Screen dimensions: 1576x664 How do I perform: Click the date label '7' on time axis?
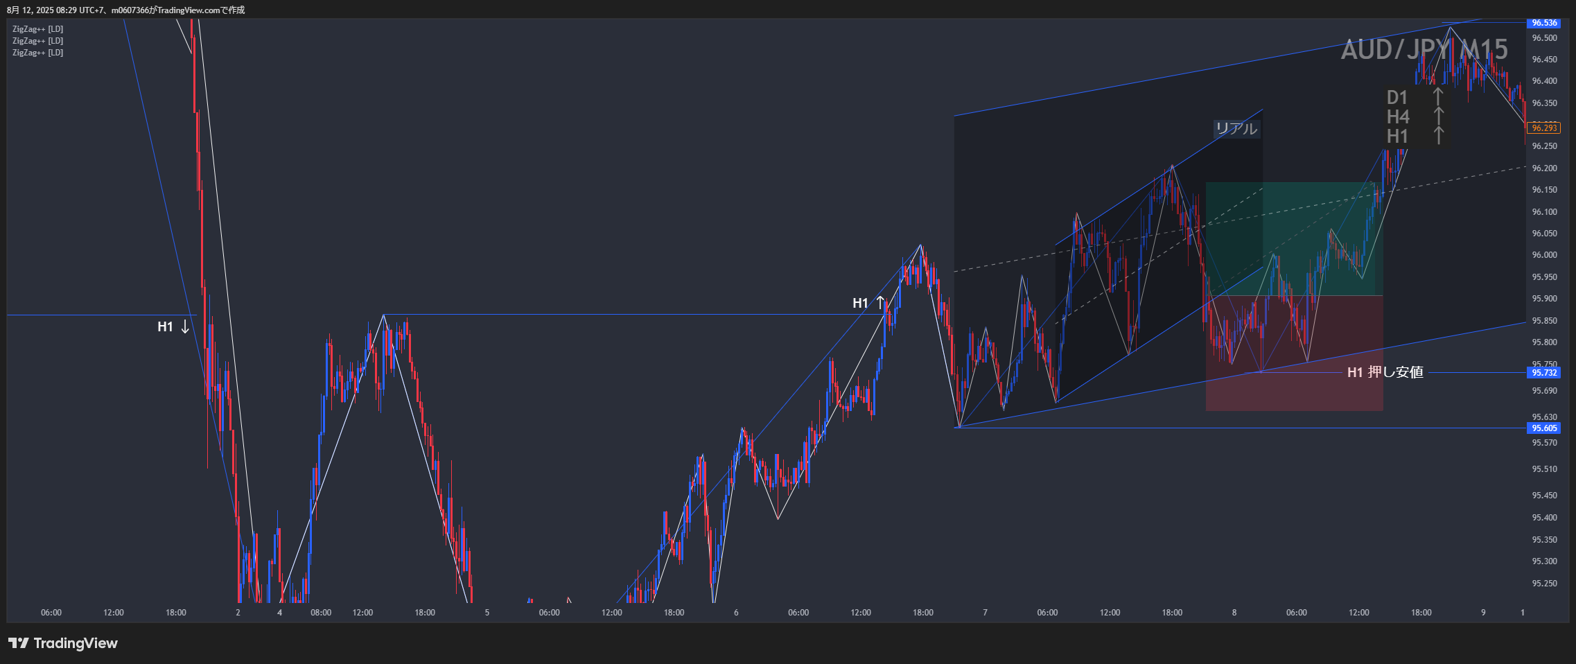click(x=985, y=613)
